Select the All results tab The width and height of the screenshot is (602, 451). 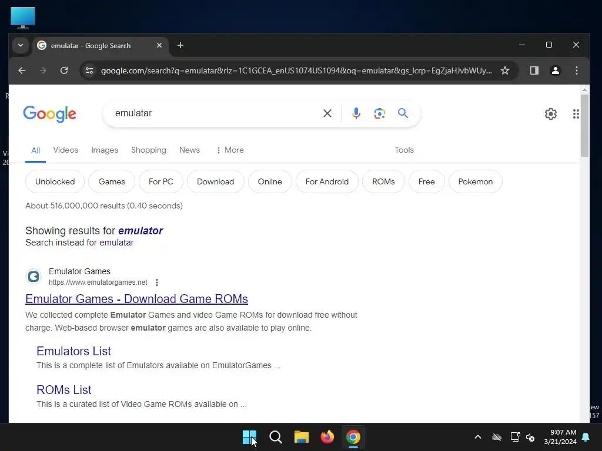(x=36, y=150)
